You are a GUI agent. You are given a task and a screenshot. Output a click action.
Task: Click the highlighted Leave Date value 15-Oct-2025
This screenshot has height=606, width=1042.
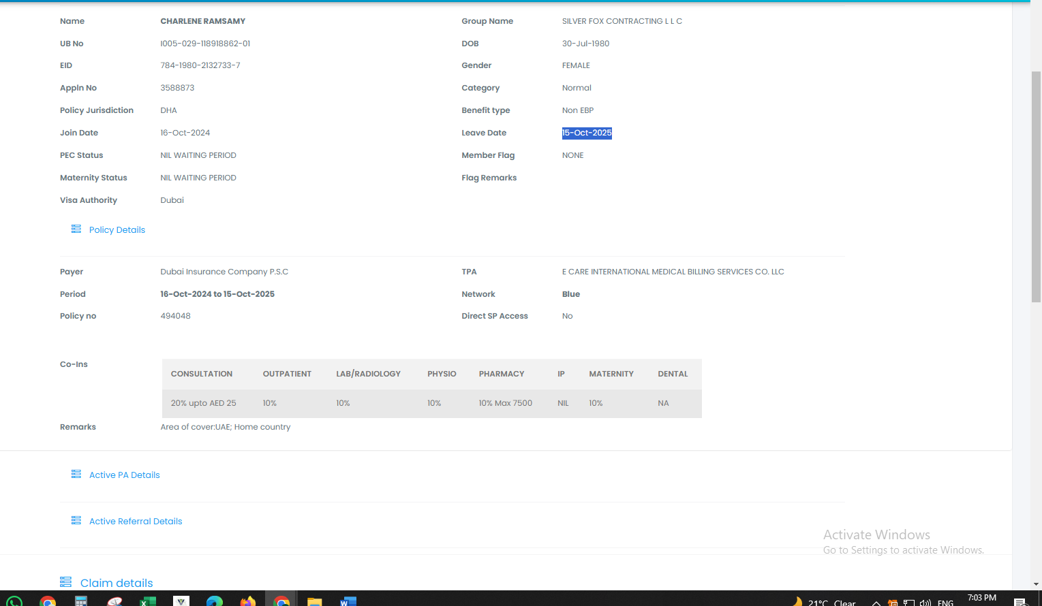point(587,133)
